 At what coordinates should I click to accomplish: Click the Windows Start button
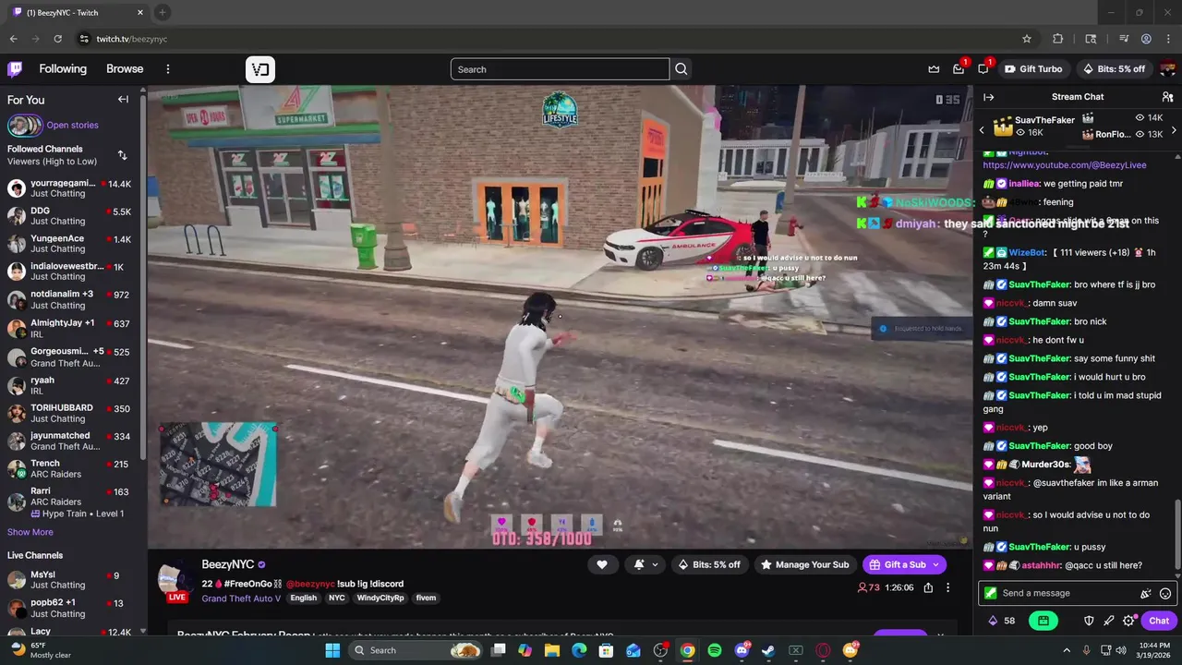pyautogui.click(x=332, y=650)
